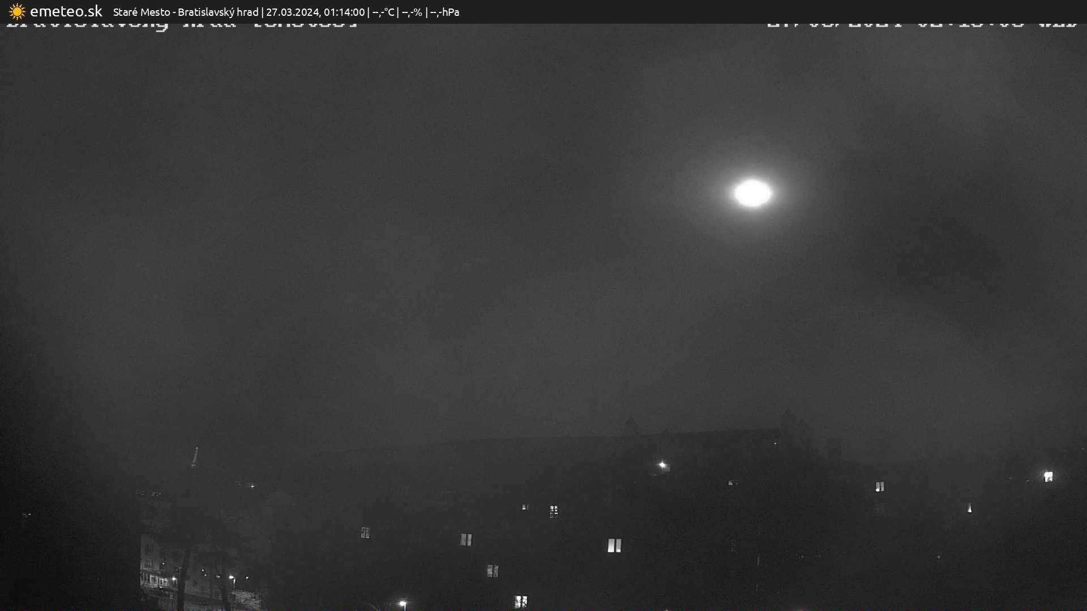Click the castle corner tower silhouette

coord(789,421)
